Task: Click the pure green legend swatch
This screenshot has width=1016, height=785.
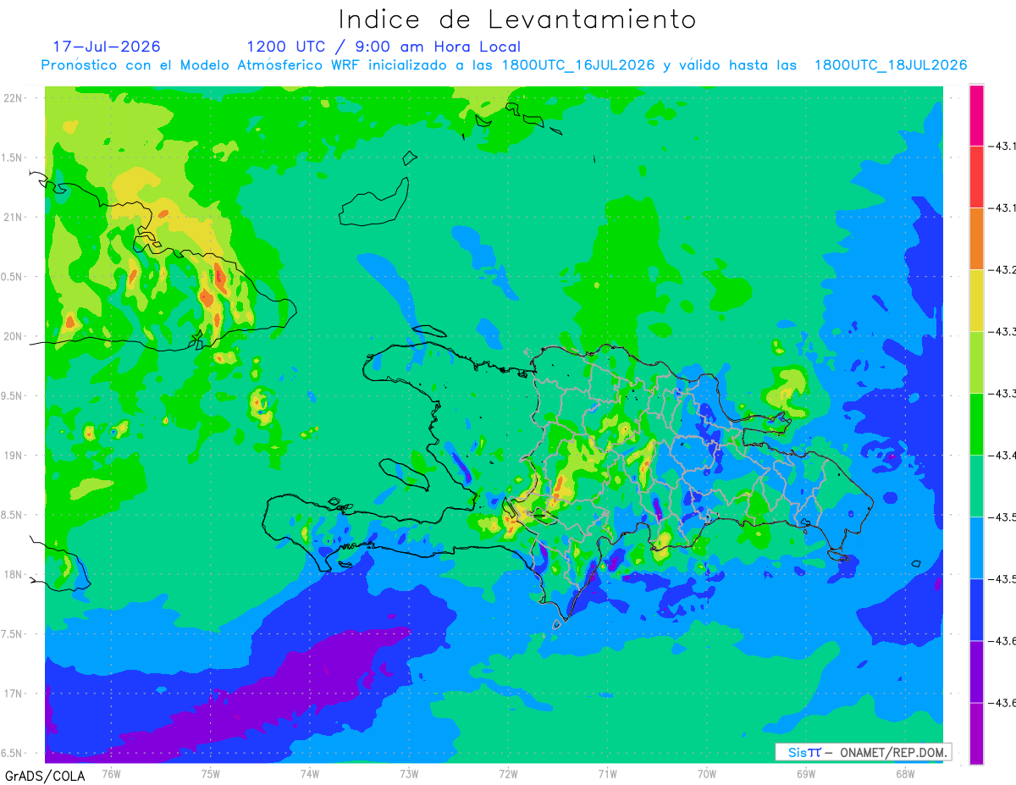Action: (x=976, y=424)
